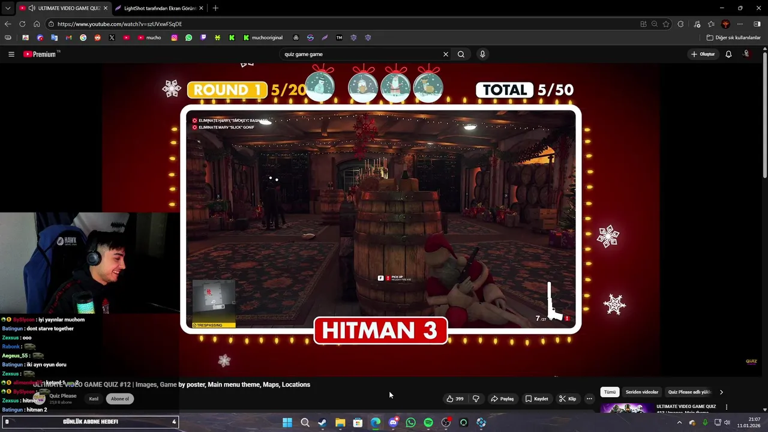This screenshot has height=432, width=768.
Task: Open the favorites list icon
Action: [x=711, y=24]
